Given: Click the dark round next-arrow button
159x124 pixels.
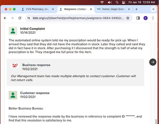Looking at the screenshot, I should (x=153, y=62).
